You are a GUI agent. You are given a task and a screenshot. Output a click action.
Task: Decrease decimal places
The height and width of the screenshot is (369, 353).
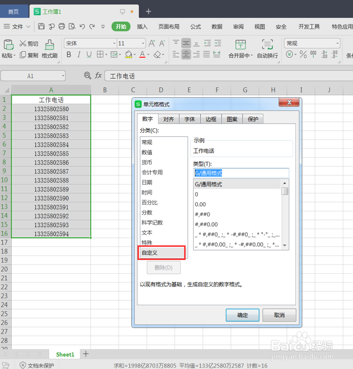335,55
